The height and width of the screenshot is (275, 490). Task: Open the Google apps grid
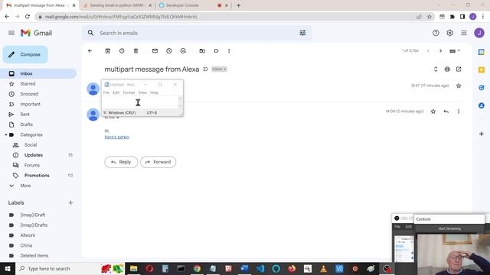click(x=464, y=33)
